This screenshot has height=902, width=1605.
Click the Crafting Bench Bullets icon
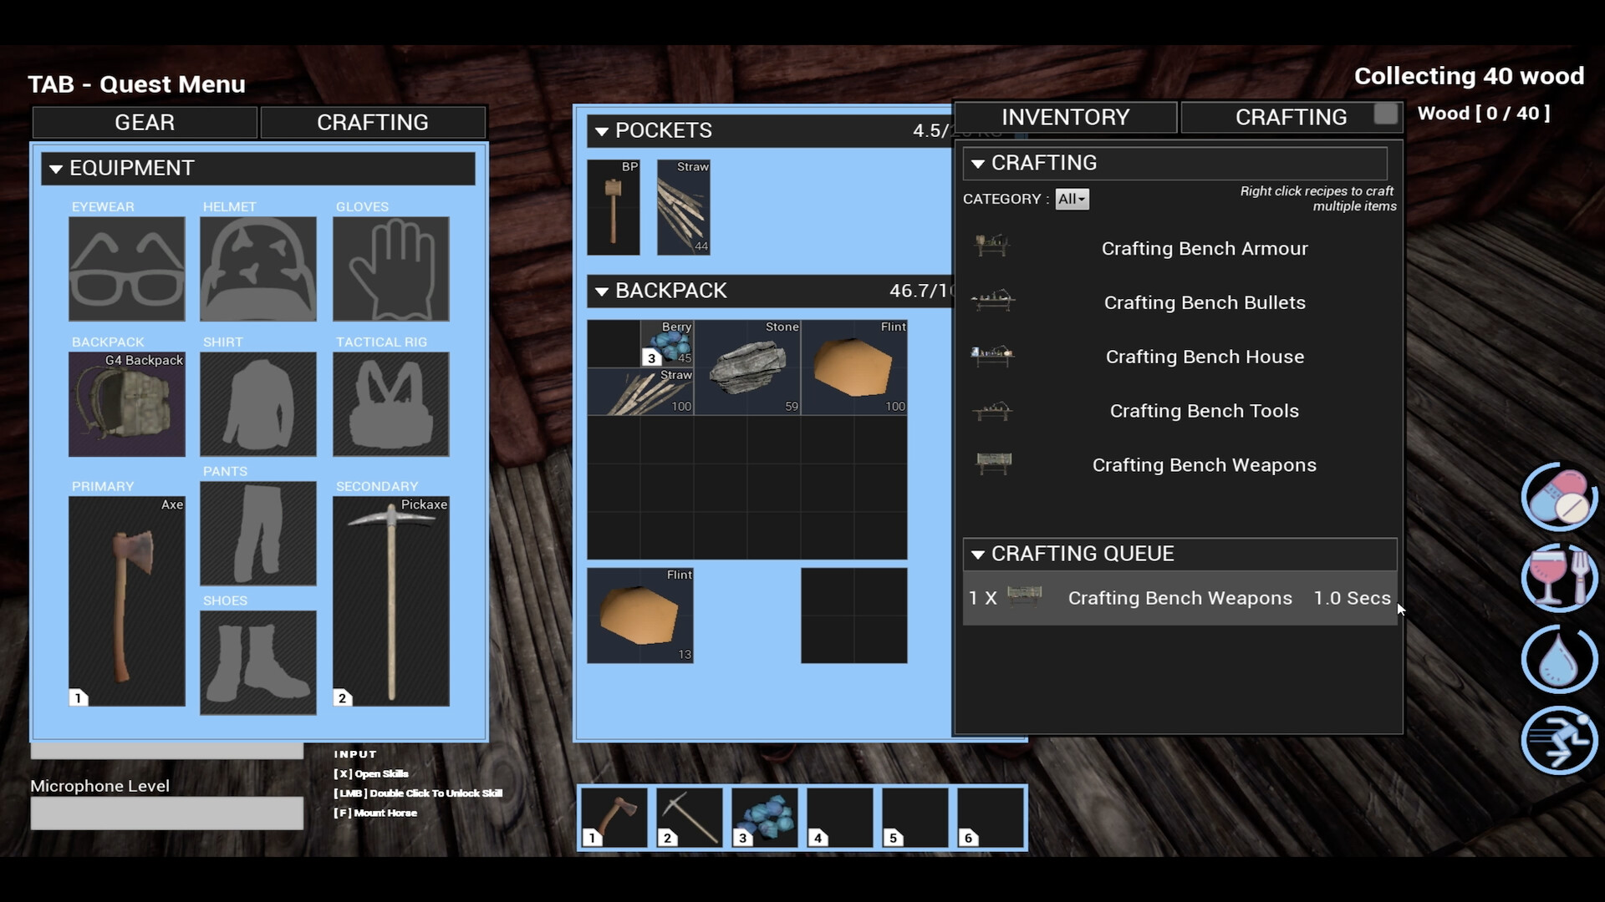(x=991, y=299)
